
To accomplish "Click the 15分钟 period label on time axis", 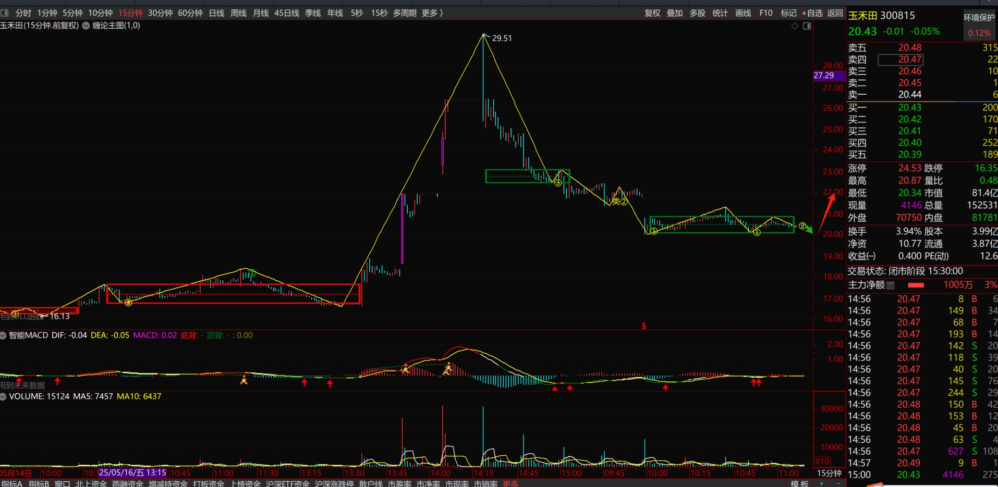I will pyautogui.click(x=829, y=473).
